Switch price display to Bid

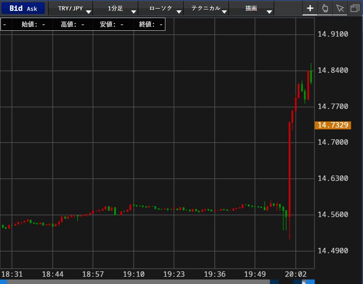pos(16,9)
